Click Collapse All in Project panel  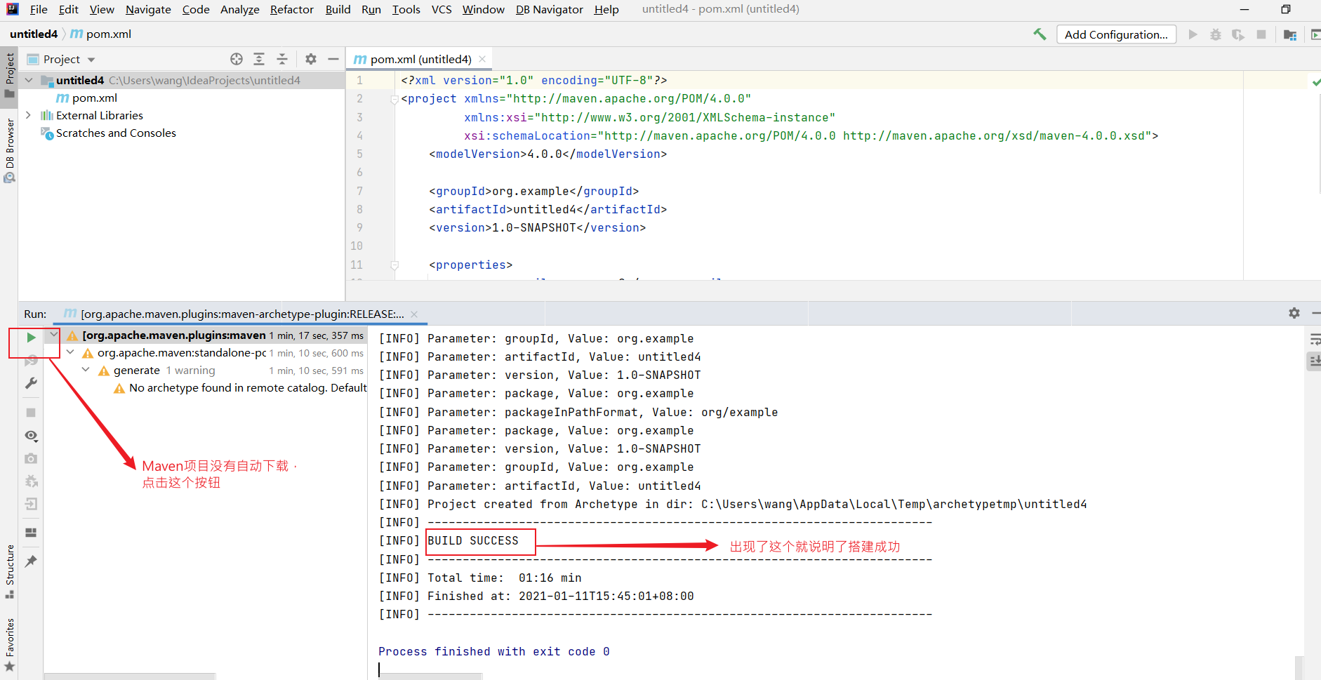pyautogui.click(x=282, y=60)
